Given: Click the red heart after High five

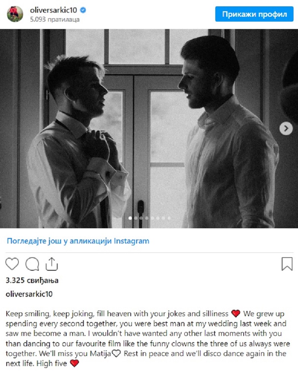Looking at the screenshot, I should pyautogui.click(x=74, y=363).
